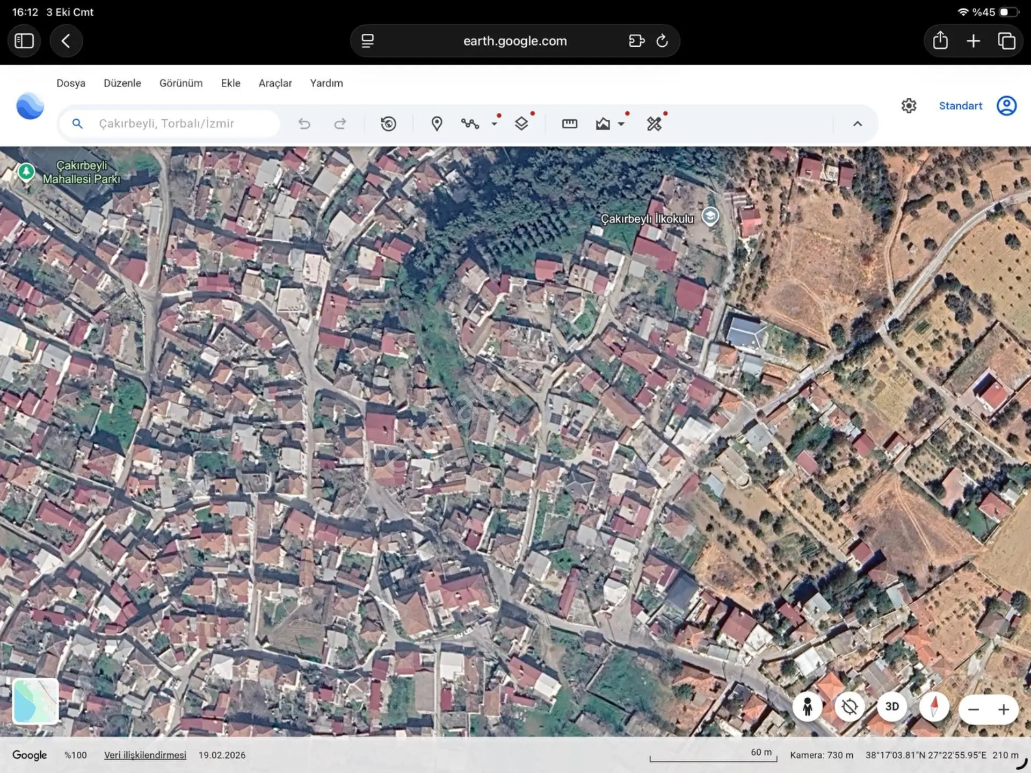The height and width of the screenshot is (773, 1031).
Task: Draw a path or polygon
Action: tap(470, 124)
